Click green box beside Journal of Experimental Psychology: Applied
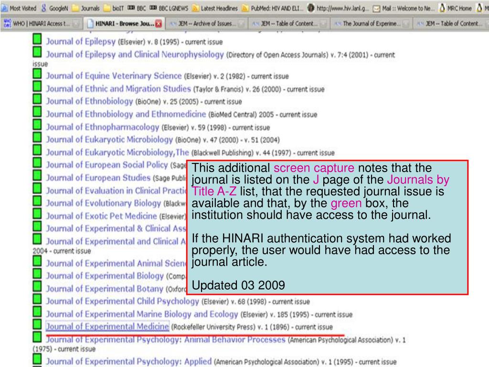The image size is (489, 367). (x=37, y=359)
